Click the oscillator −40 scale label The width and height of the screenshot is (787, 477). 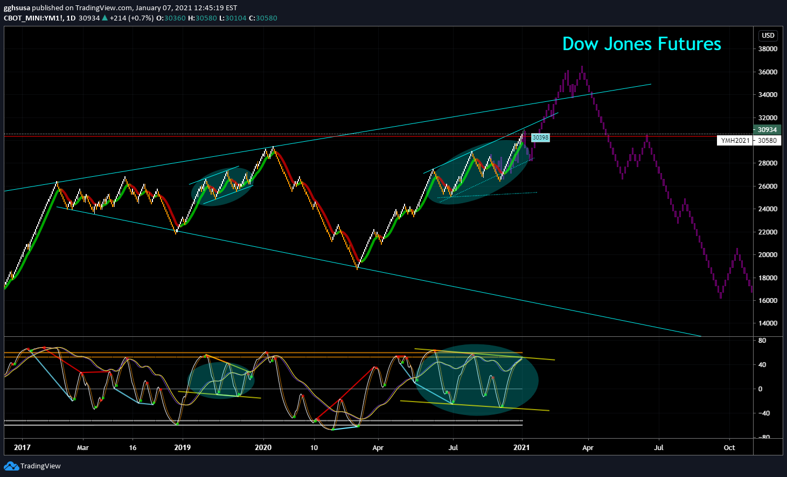coord(764,413)
